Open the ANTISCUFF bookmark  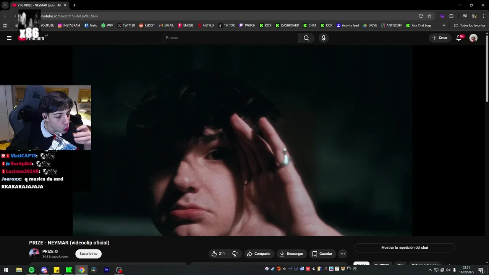392,26
